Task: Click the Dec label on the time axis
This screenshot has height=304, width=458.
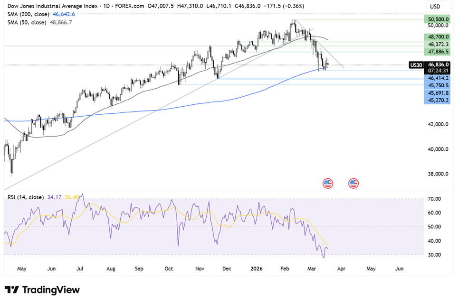Action: click(227, 269)
